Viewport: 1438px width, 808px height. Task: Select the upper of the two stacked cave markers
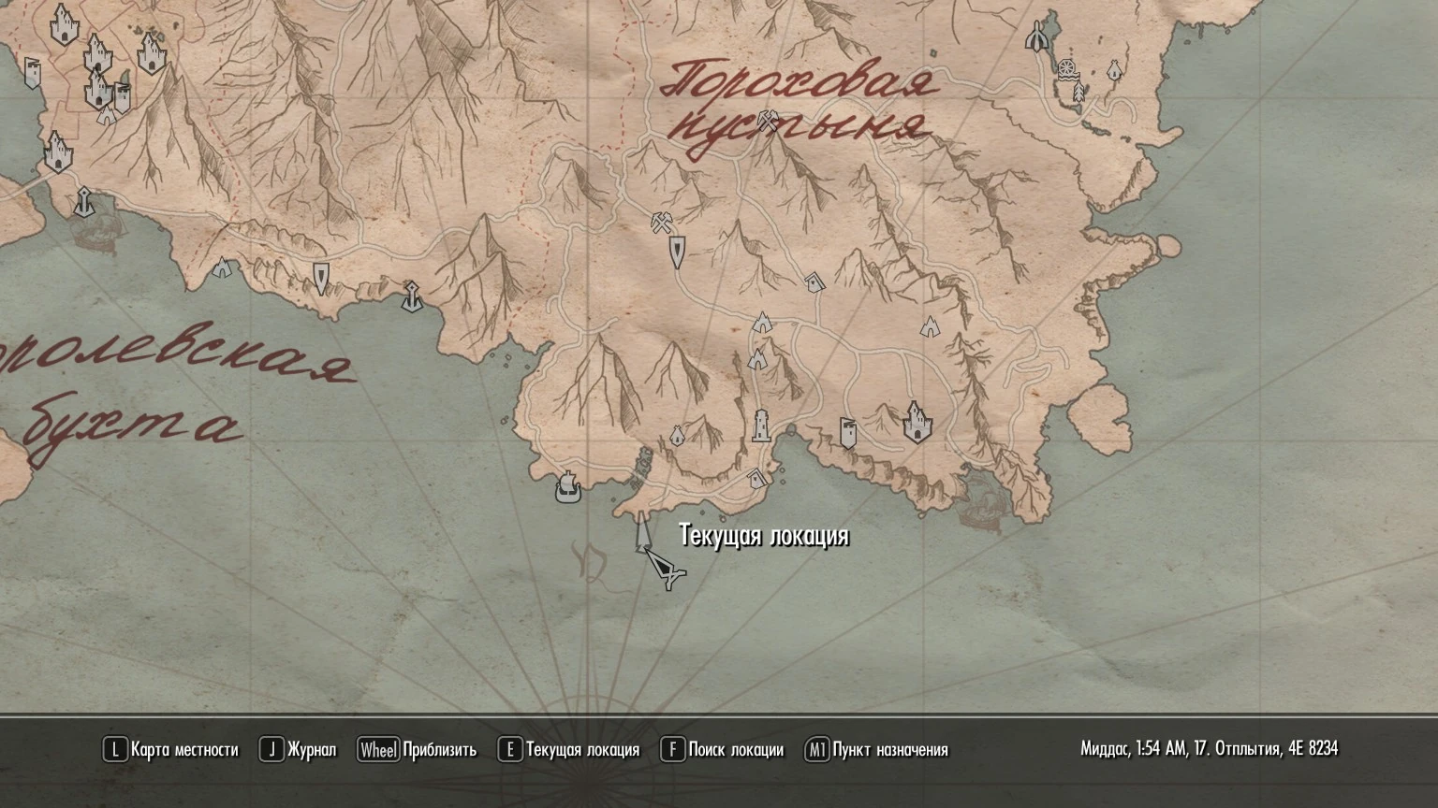[x=763, y=323]
